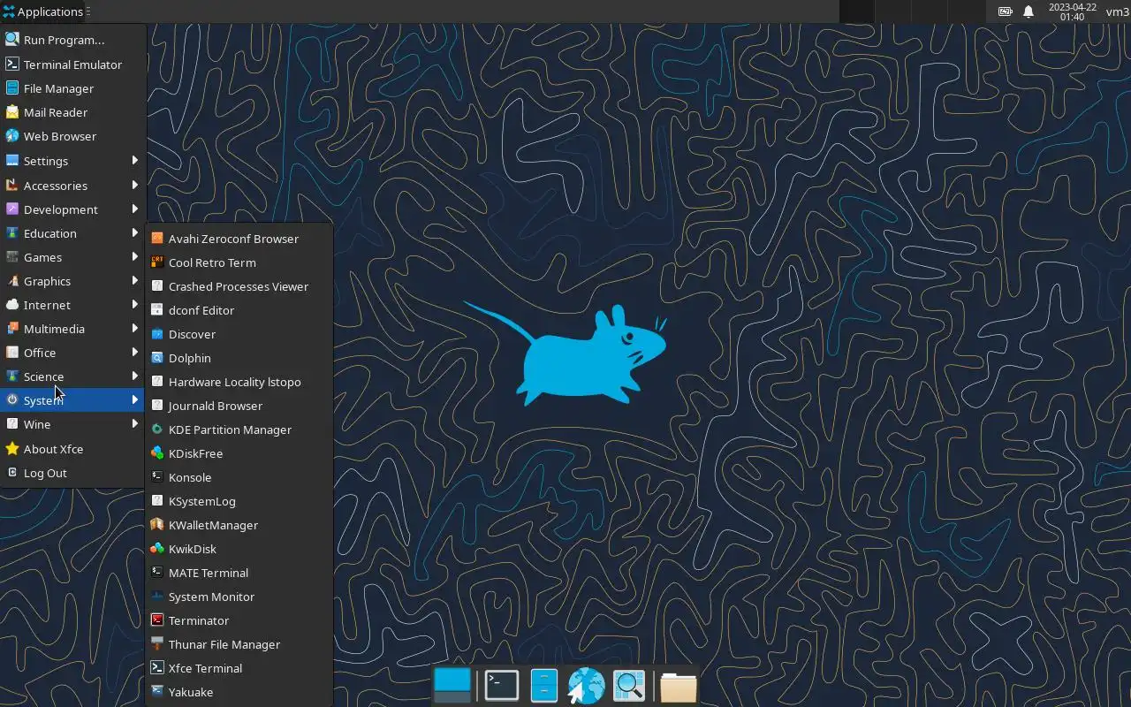1131x707 pixels.
Task: Click the Crashed Processes Viewer icon
Action: click(x=157, y=286)
